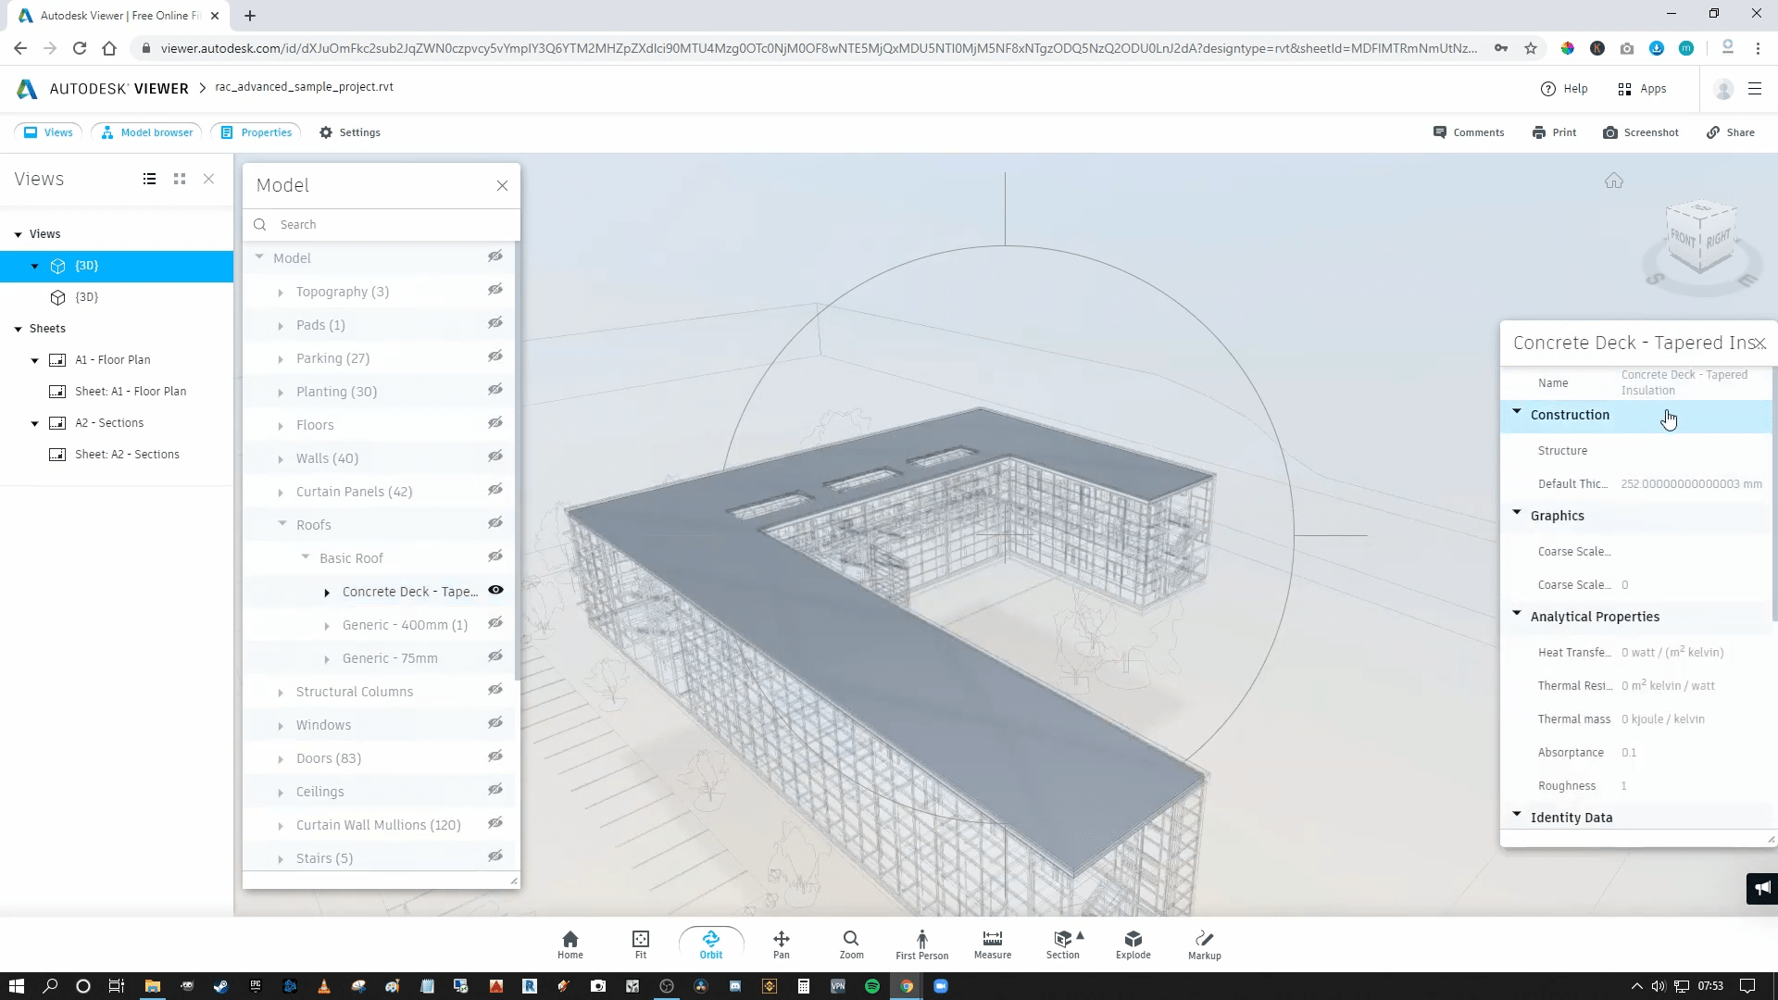
Task: Select the First Person navigation tool
Action: pos(921,944)
